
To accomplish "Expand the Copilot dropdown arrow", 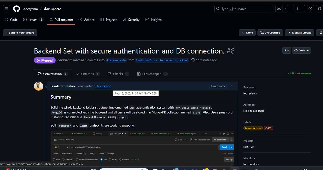I will pos(285,9).
